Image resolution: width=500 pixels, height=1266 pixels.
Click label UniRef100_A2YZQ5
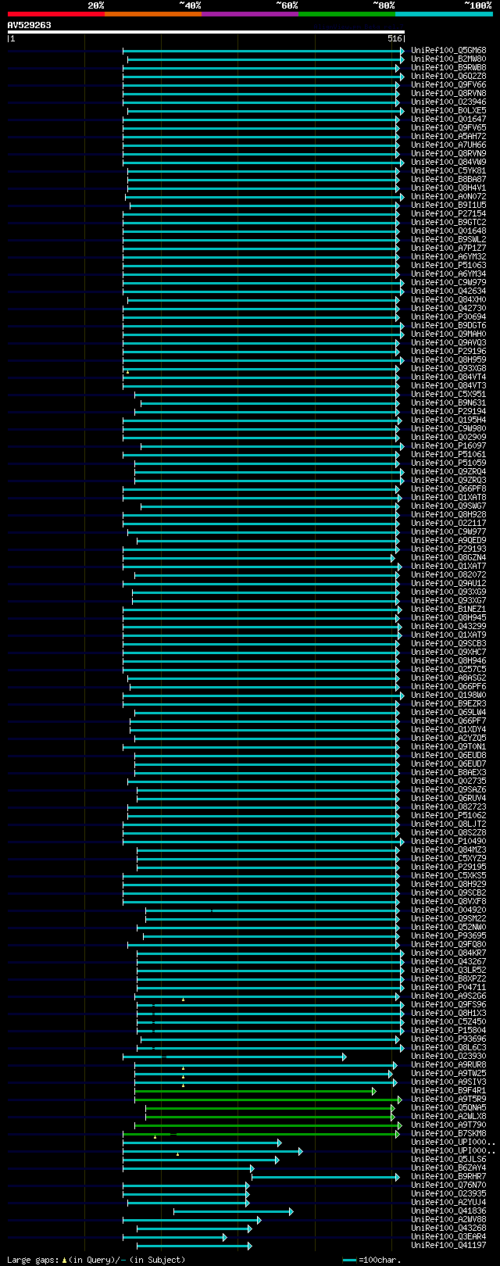pyautogui.click(x=448, y=738)
